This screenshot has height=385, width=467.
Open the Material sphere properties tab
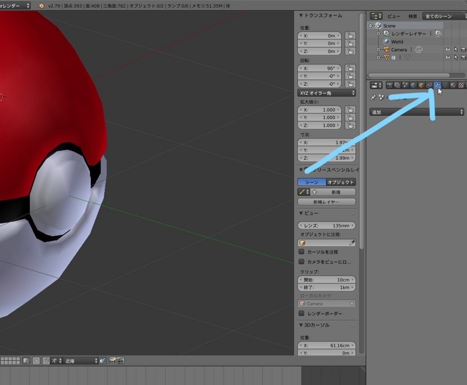pyautogui.click(x=453, y=85)
